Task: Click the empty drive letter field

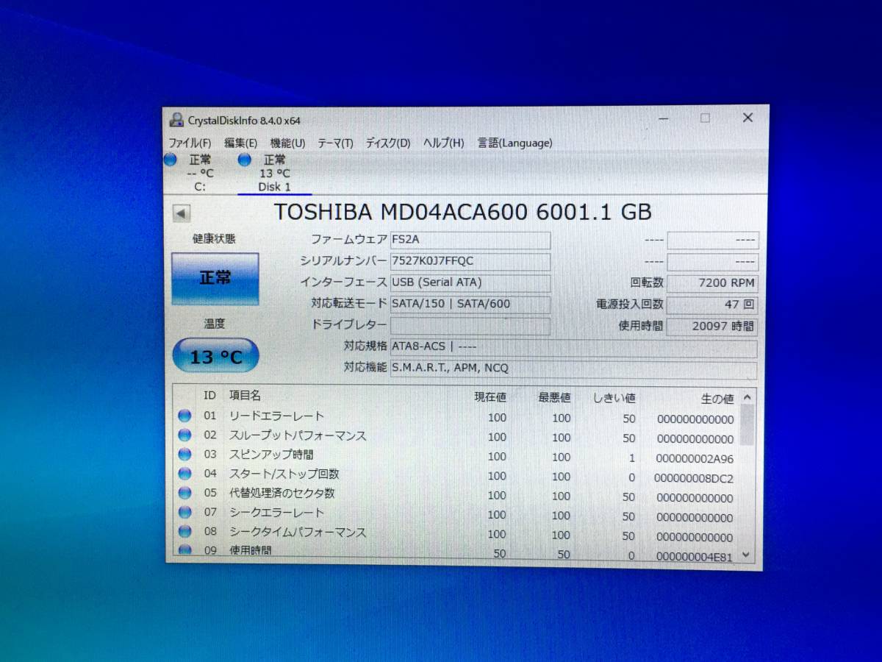Action: pos(470,326)
